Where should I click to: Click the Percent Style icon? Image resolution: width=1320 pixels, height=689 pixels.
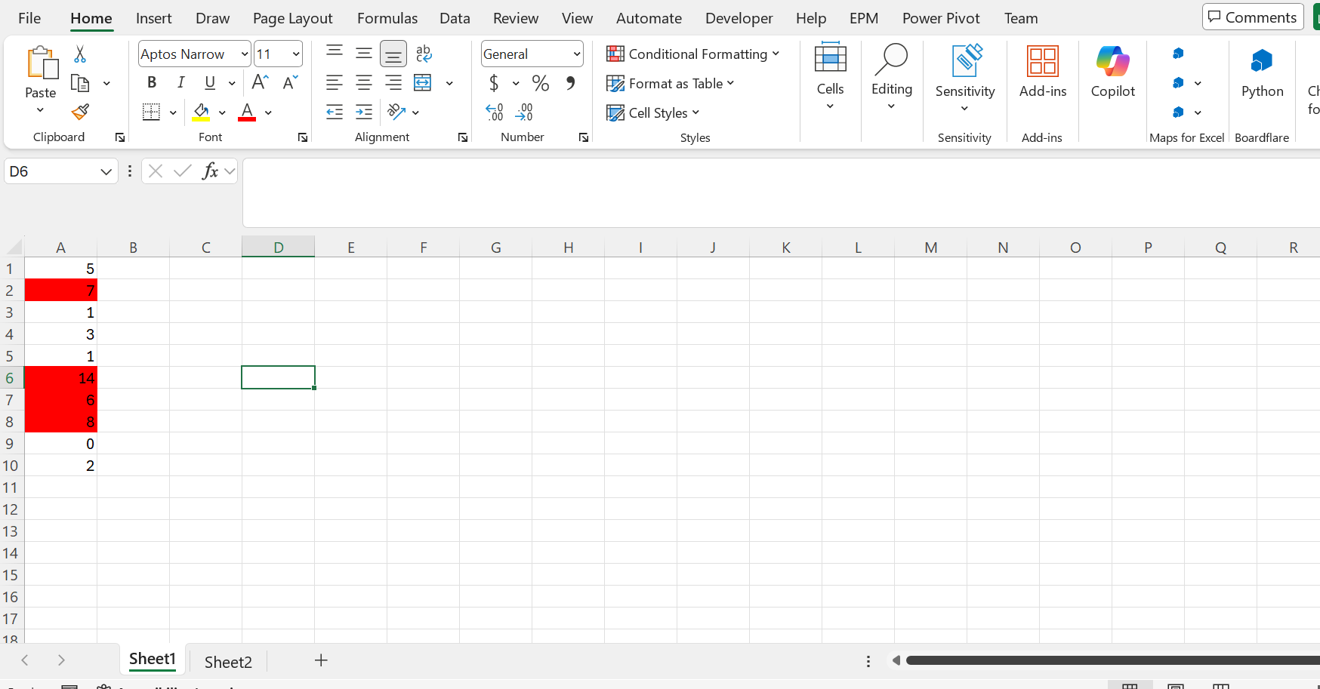coord(541,83)
